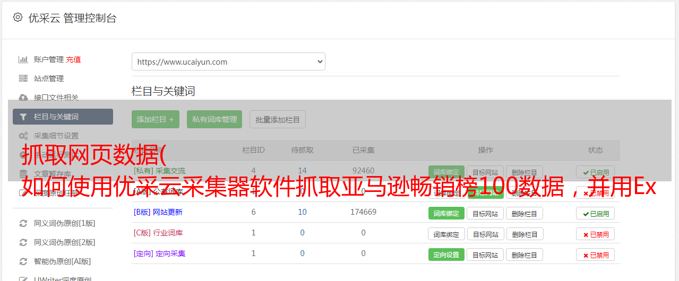Click the database icon for 文章暂存库
The width and height of the screenshot is (679, 281).
click(x=23, y=174)
